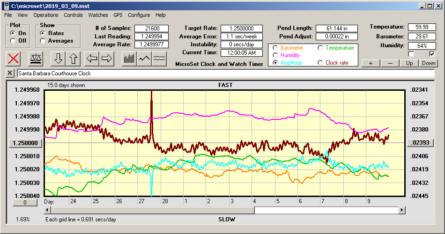Select the Barometer trace radio
Image resolution: width=445 pixels, height=234 pixels.
coord(275,48)
